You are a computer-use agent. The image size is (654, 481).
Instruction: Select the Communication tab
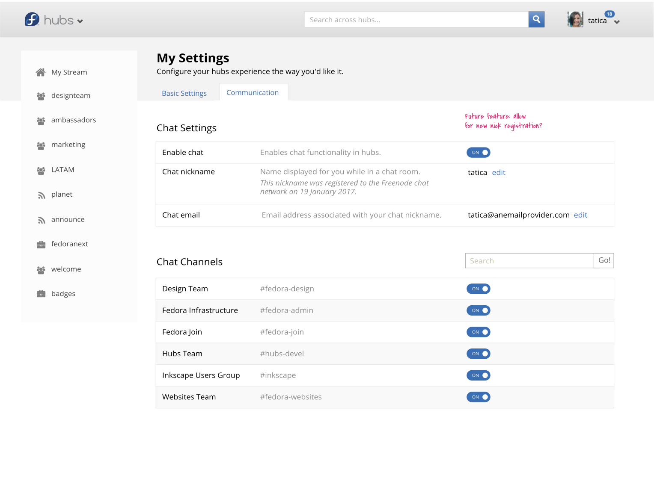(x=253, y=92)
